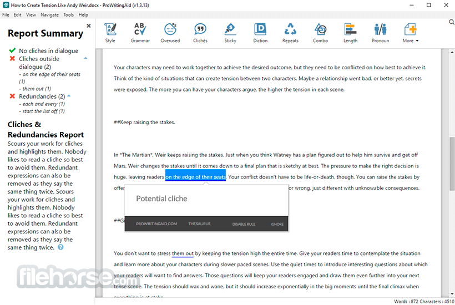Maximize the ProWritingAid window
The height and width of the screenshot is (305, 455).
[428, 5]
